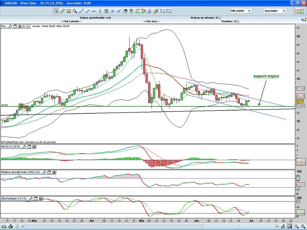Maximize the Stochastique indicator panel
307x230 pixels.
point(36,198)
